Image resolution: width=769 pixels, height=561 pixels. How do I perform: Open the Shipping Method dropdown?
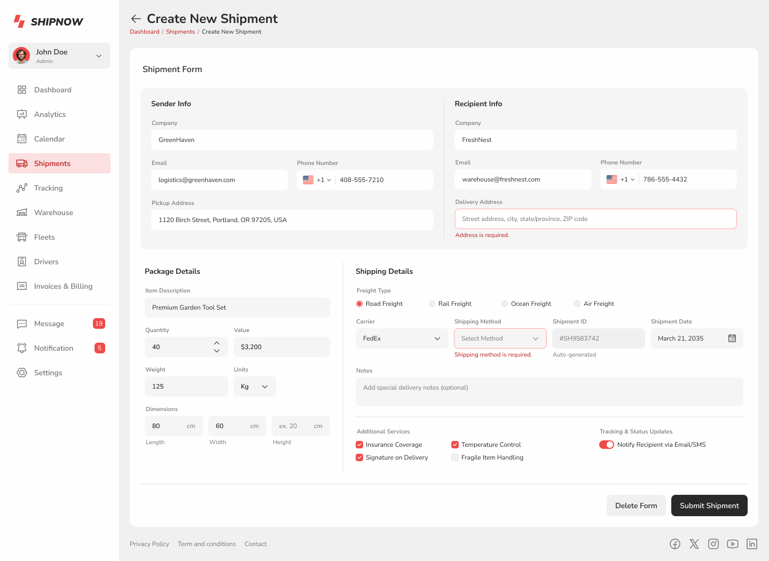(x=499, y=338)
